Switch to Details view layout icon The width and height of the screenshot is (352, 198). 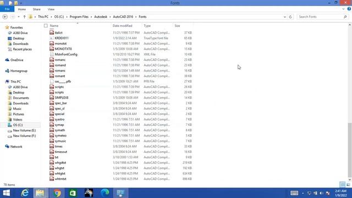(x=342, y=185)
